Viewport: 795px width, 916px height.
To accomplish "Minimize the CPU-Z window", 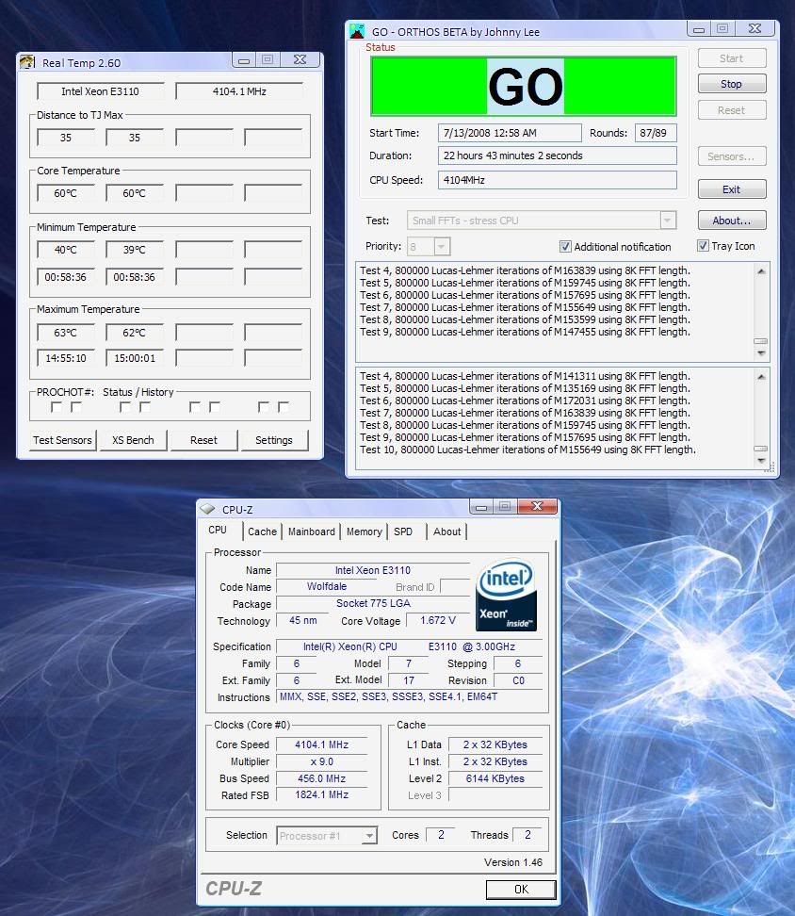I will click(x=481, y=506).
